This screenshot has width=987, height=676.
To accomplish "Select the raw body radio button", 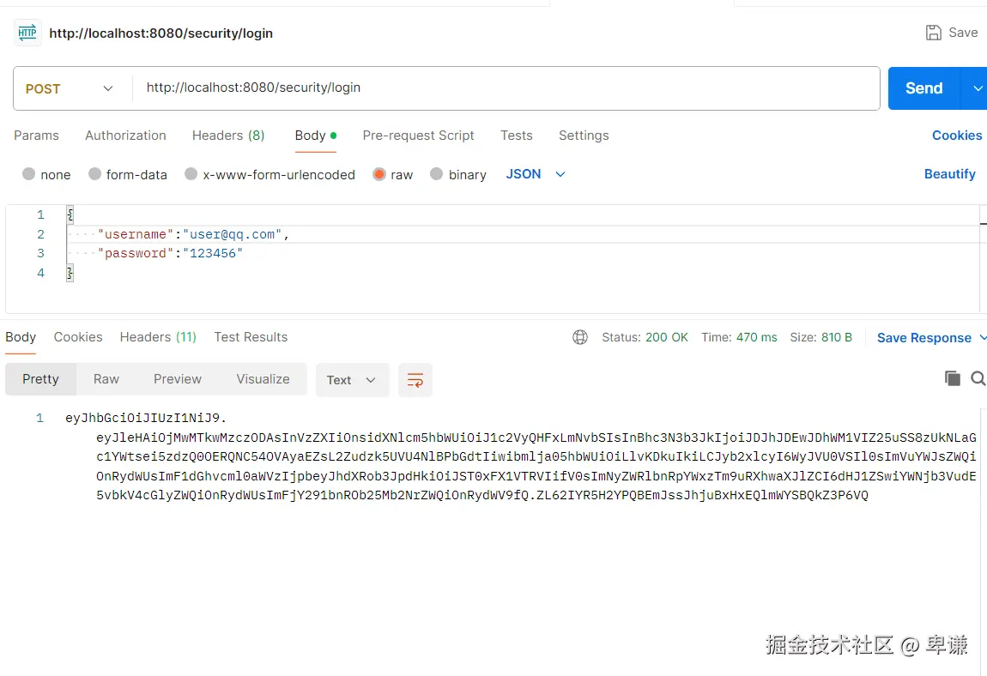I will [x=379, y=174].
